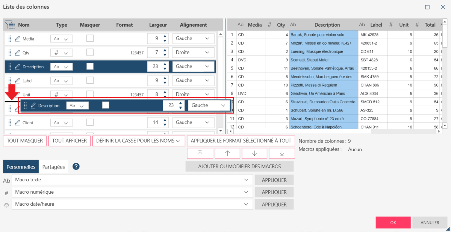This screenshot has height=232, width=451.
Task: Open the Type dropdown for Label
Action: tap(62, 81)
